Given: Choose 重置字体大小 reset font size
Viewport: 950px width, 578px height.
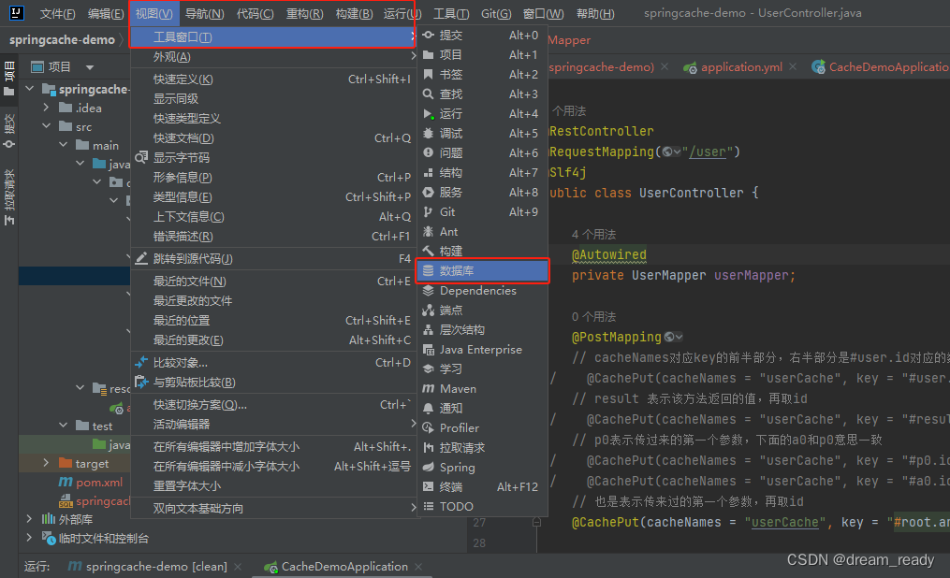Looking at the screenshot, I should [273, 486].
